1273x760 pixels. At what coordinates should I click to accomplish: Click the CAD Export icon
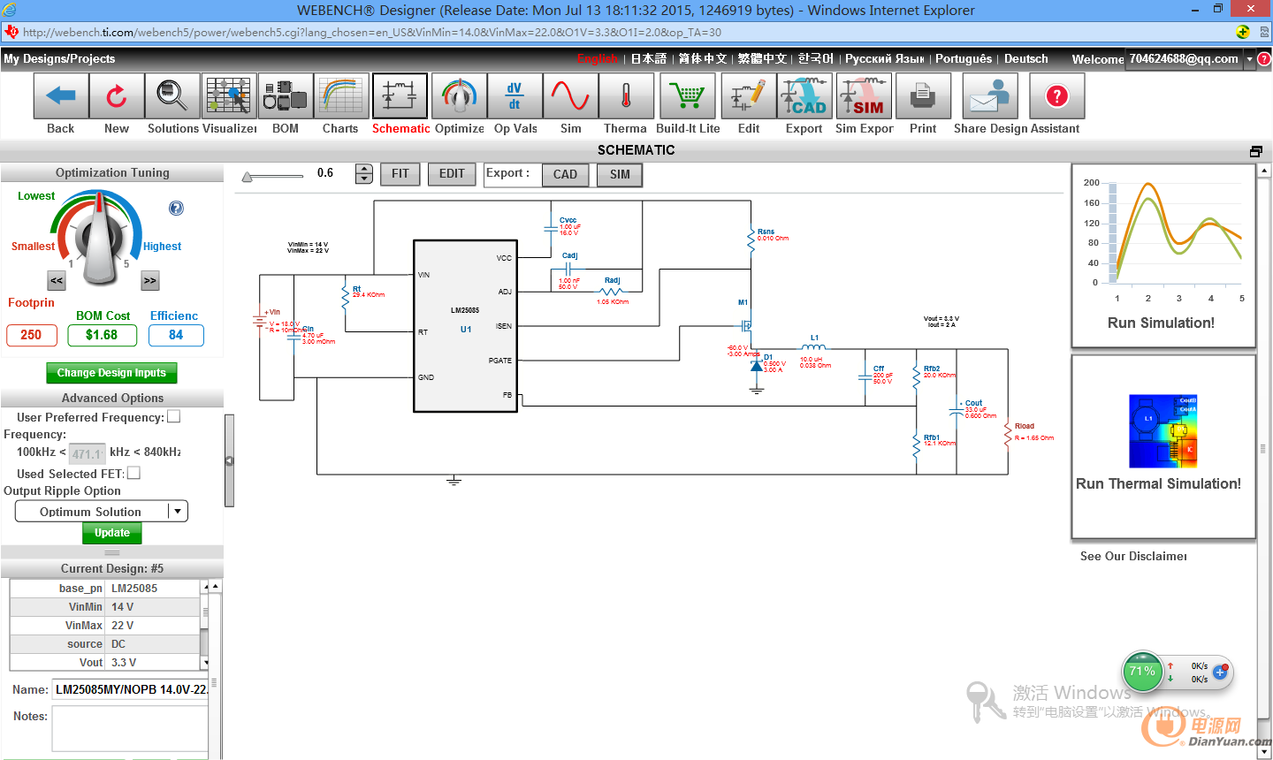pos(804,95)
